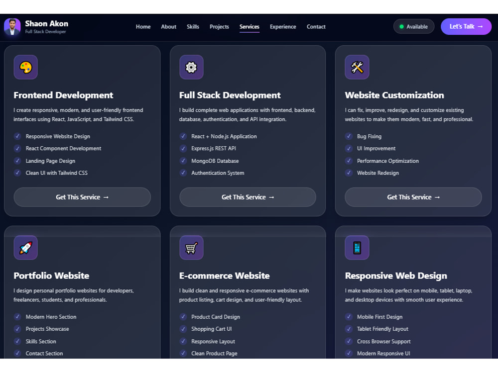
Task: Select the Services nav item
Action: pyautogui.click(x=249, y=27)
